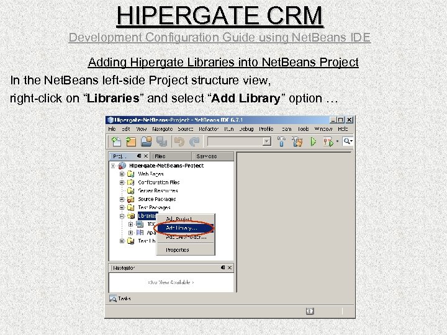Viewport: 447px width, 335px height.
Task: Click the JDK library icon
Action: point(140,224)
